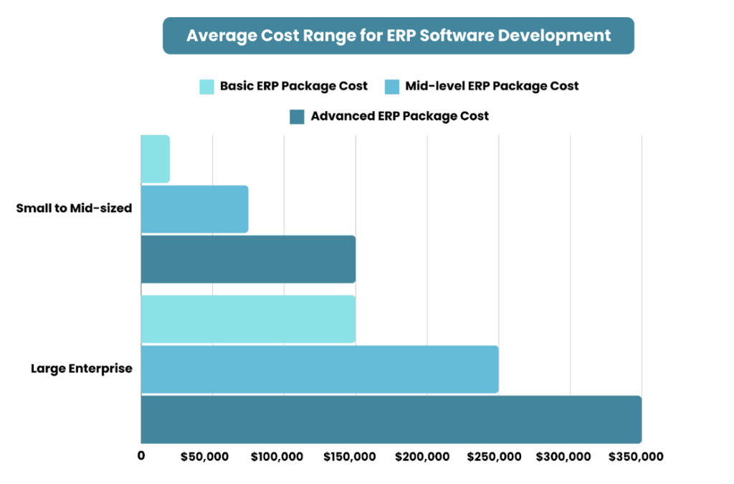
Task: Select the Small to Mid-sized axis label
Action: click(75, 207)
